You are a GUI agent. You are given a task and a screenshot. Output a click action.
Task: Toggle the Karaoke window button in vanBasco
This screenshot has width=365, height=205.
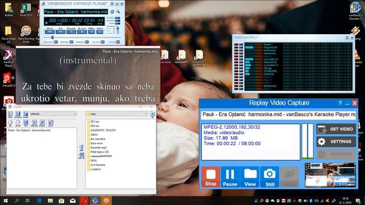87,42
